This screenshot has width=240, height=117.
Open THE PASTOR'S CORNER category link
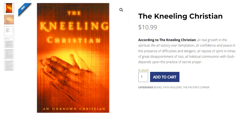click(x=196, y=87)
